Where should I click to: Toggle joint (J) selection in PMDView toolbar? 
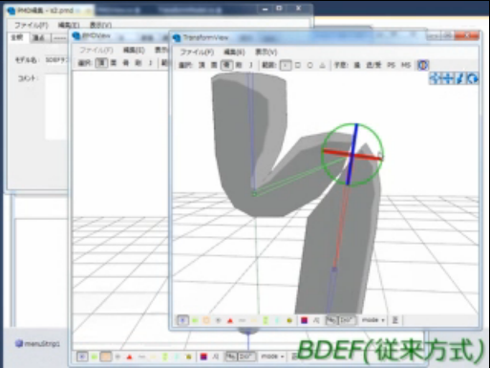point(150,63)
